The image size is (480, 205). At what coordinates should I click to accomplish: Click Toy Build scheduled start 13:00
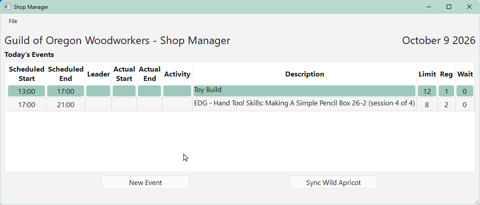point(26,91)
